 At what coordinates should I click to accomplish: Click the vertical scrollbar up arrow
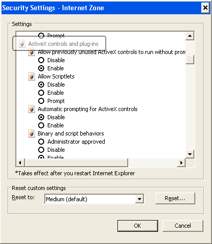point(190,36)
